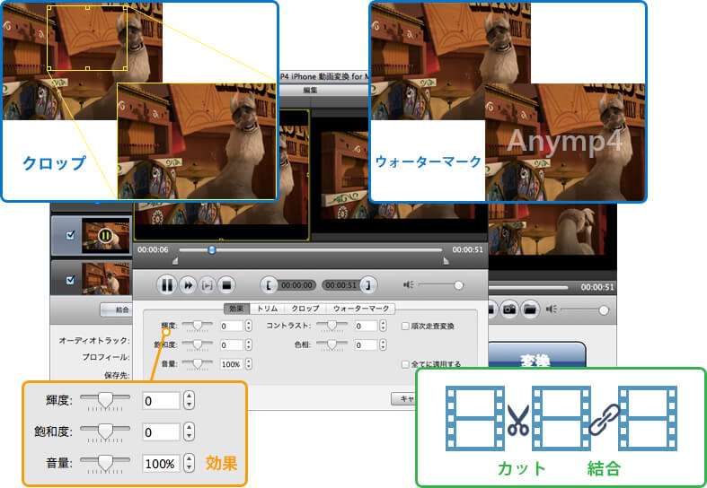Click the fast forward button
707x488 pixels.
pos(188,285)
